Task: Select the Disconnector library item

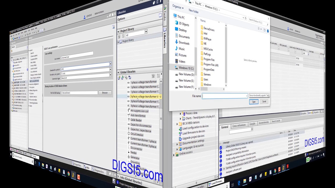Action: (x=136, y=149)
